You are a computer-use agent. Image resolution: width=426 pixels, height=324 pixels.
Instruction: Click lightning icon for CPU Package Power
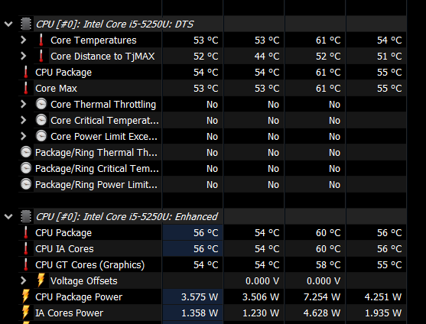coord(26,296)
